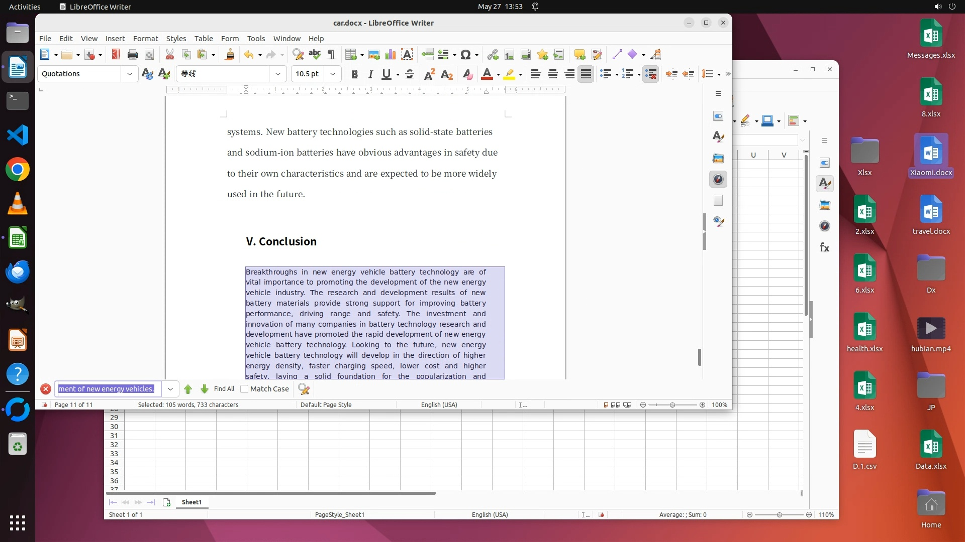Expand the Quotations paragraph style dropdown
This screenshot has width=965, height=542.
tap(130, 74)
